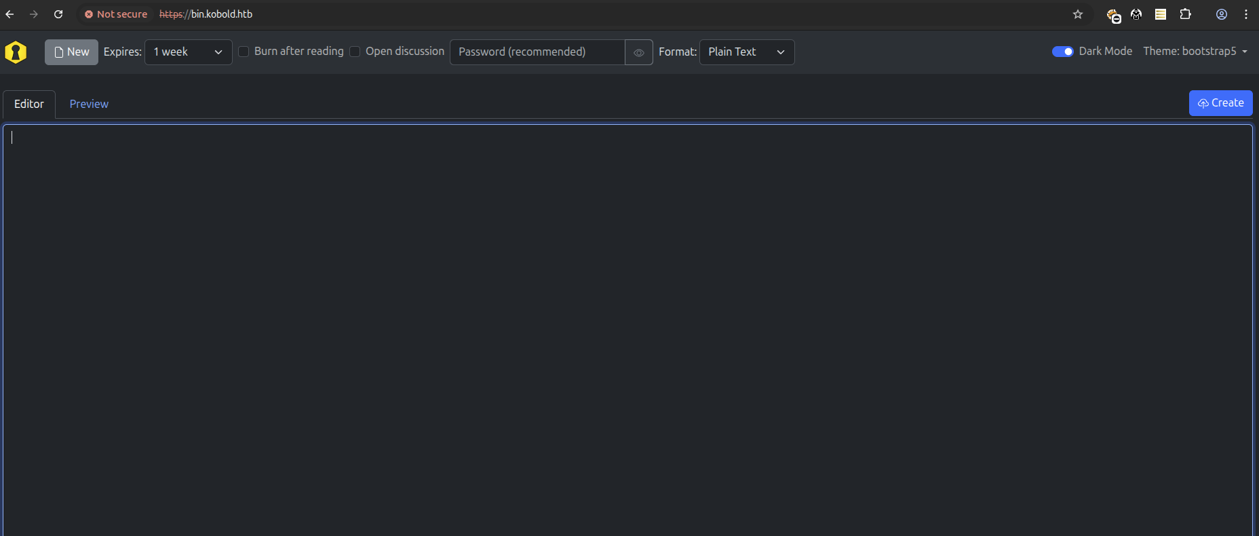Open the striped yellow extension icon

[1161, 14]
